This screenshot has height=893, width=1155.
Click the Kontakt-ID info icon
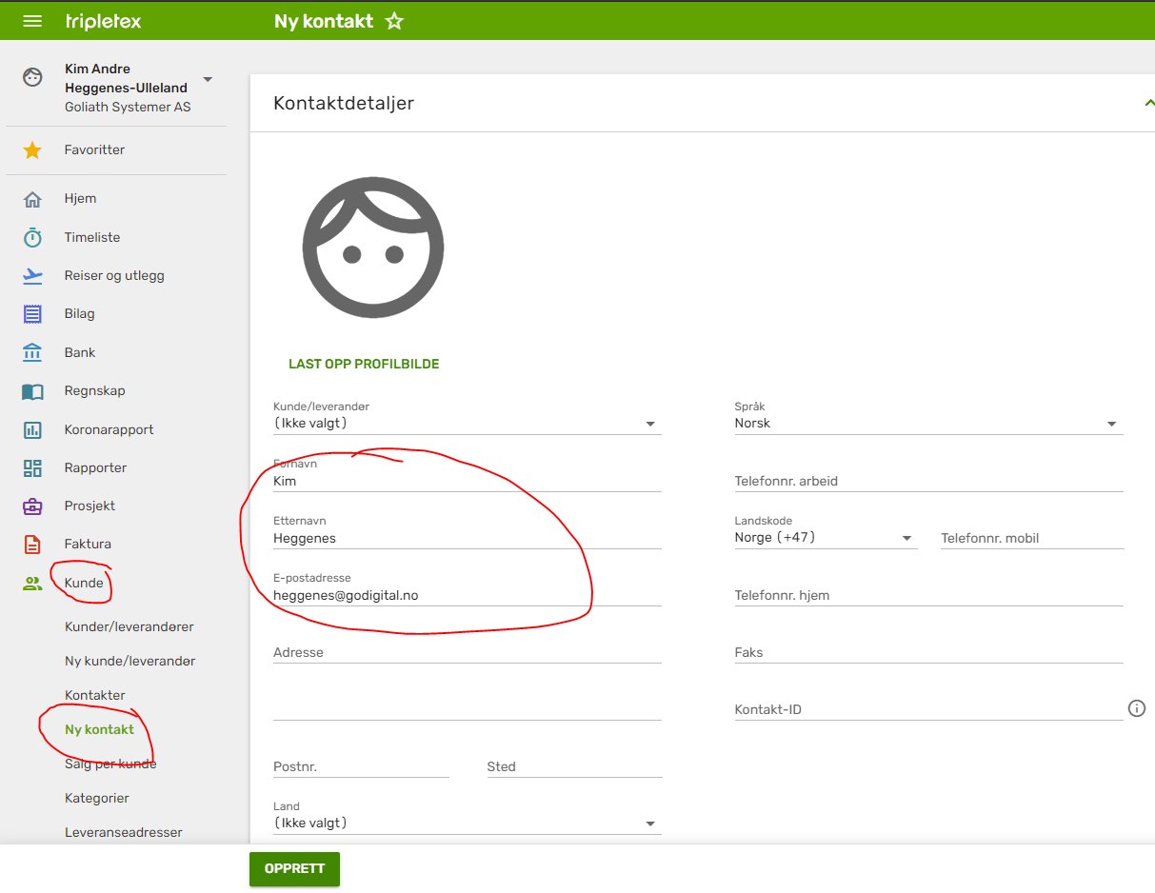(1136, 708)
